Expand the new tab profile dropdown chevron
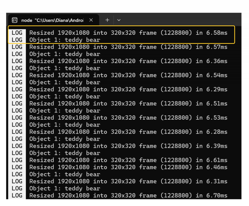 119,20
